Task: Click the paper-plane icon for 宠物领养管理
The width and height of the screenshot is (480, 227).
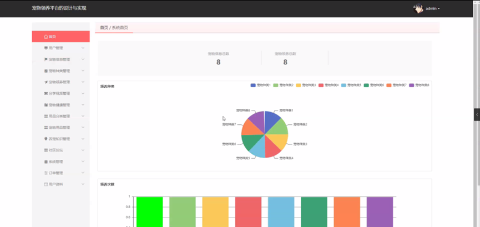Action: 46,82
